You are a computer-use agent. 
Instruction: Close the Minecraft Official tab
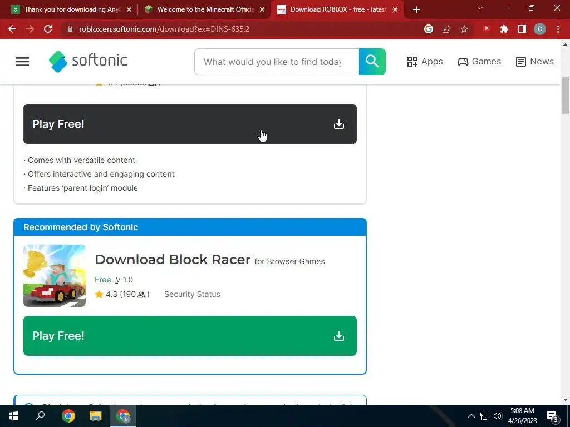262,9
